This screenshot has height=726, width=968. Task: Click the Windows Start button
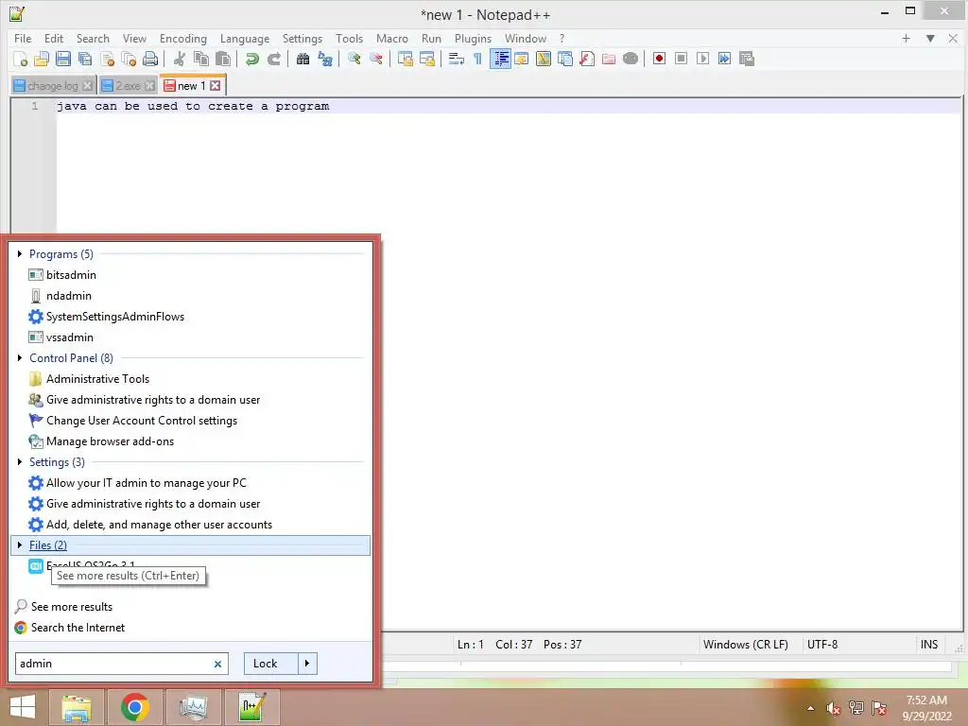(23, 707)
